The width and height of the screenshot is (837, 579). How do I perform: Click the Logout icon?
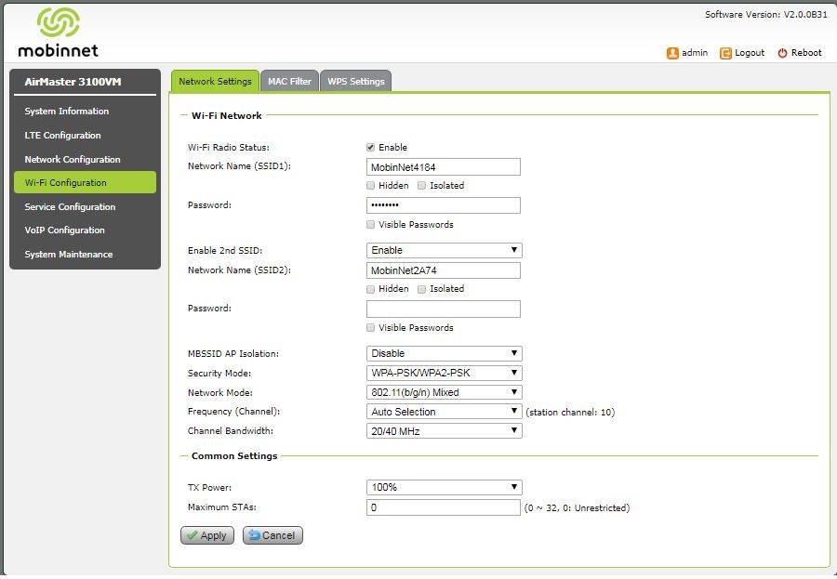[x=725, y=53]
